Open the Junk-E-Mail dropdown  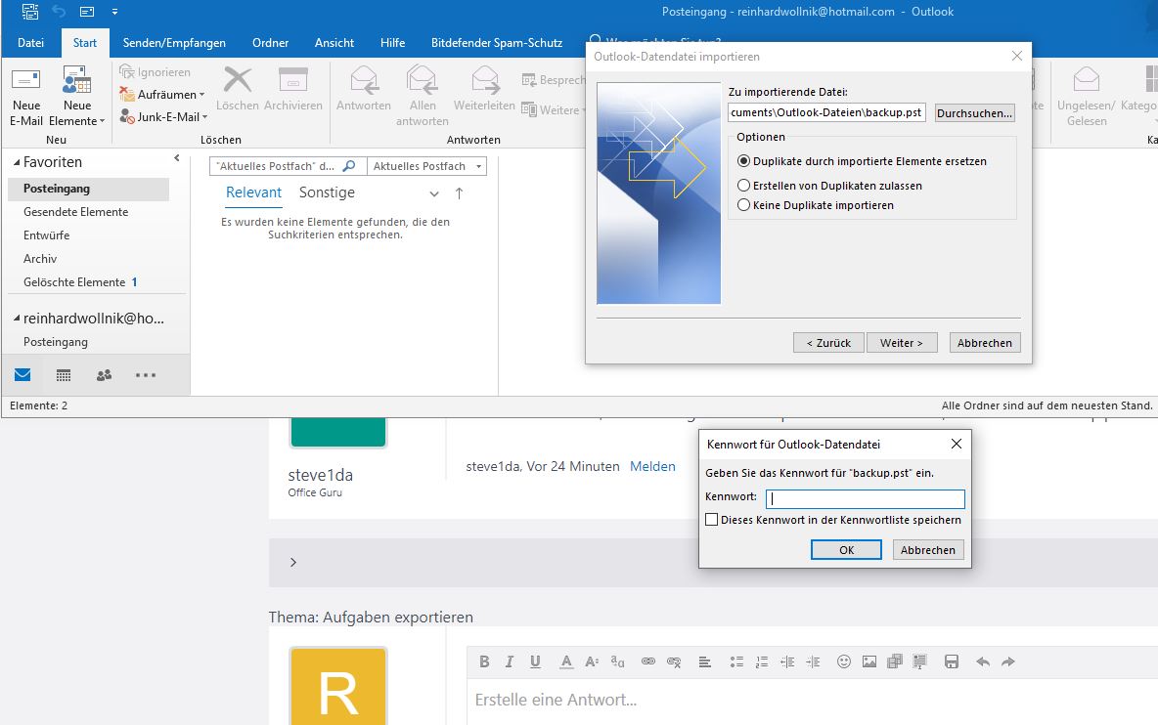point(164,116)
